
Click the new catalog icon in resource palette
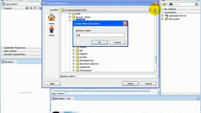(x=164, y=4)
